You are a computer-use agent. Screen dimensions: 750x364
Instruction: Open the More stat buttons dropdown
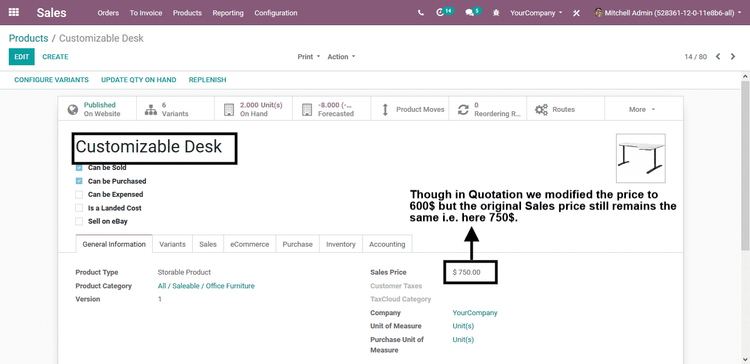[x=642, y=109]
